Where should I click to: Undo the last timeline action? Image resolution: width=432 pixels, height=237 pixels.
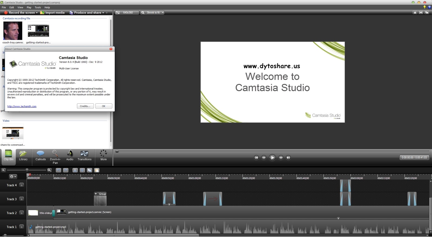point(58,170)
